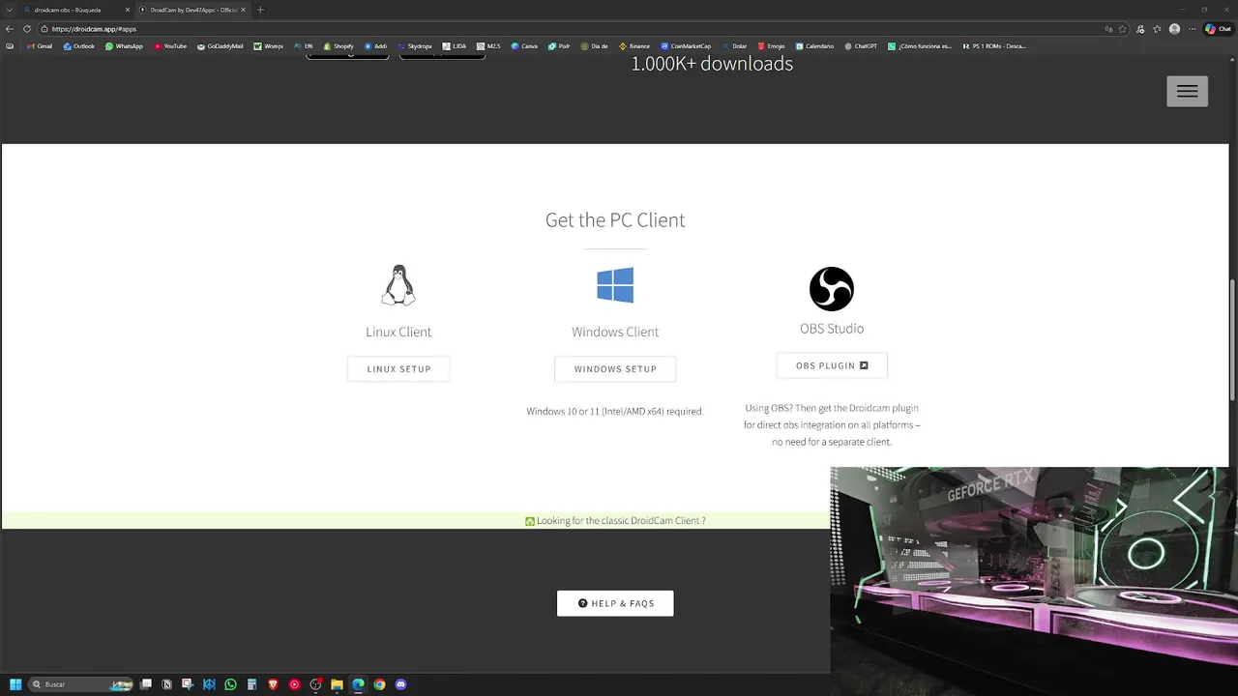Launch Brave browser from the taskbar

(x=273, y=684)
